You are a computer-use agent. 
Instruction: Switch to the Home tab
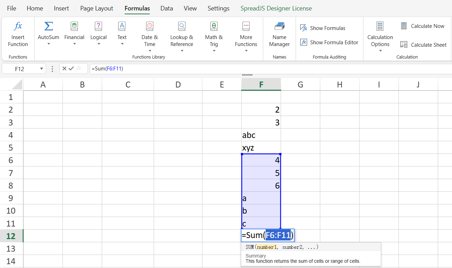click(35, 8)
